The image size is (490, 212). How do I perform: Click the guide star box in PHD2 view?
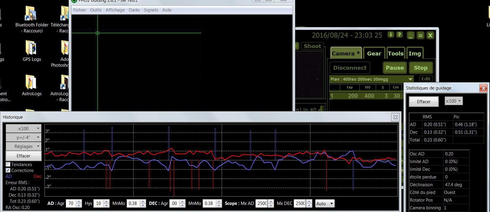click(x=97, y=33)
